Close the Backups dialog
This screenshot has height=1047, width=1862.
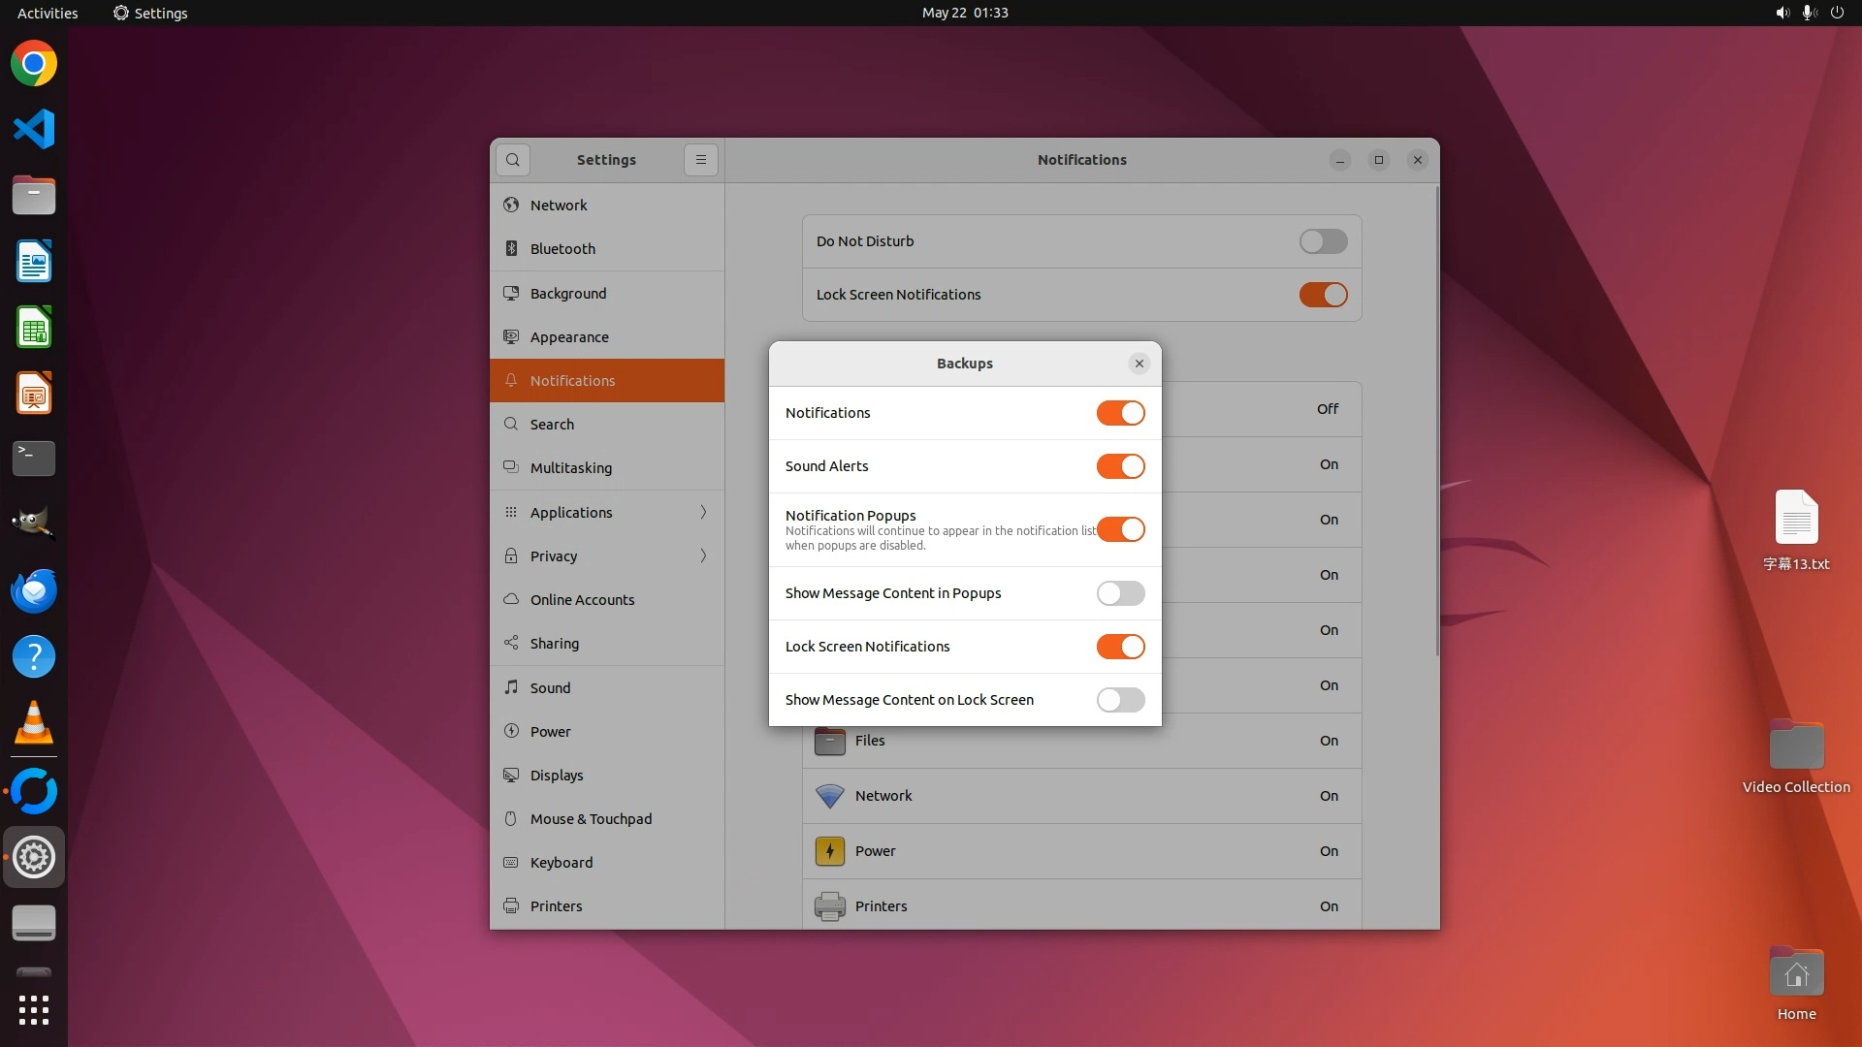[1140, 364]
